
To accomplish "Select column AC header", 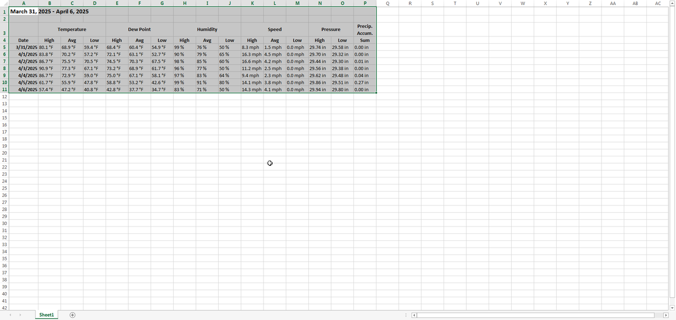I will 658,3.
